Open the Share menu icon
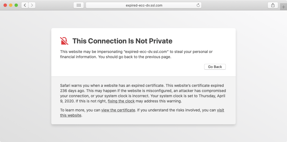287x142 pixels. 273,5
